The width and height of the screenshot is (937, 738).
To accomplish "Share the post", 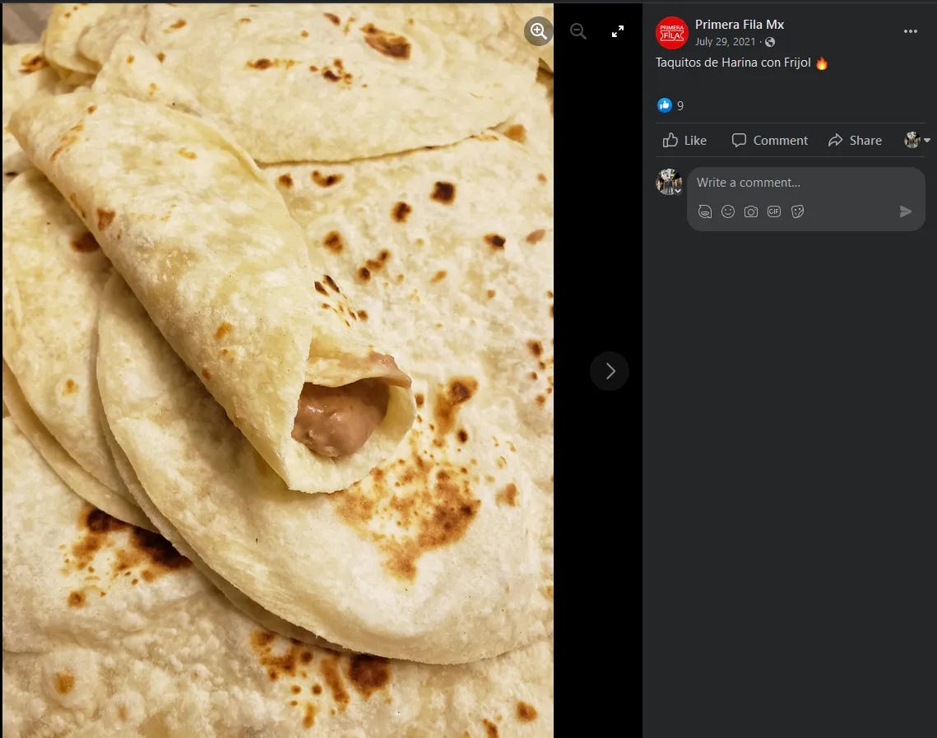I will 855,141.
